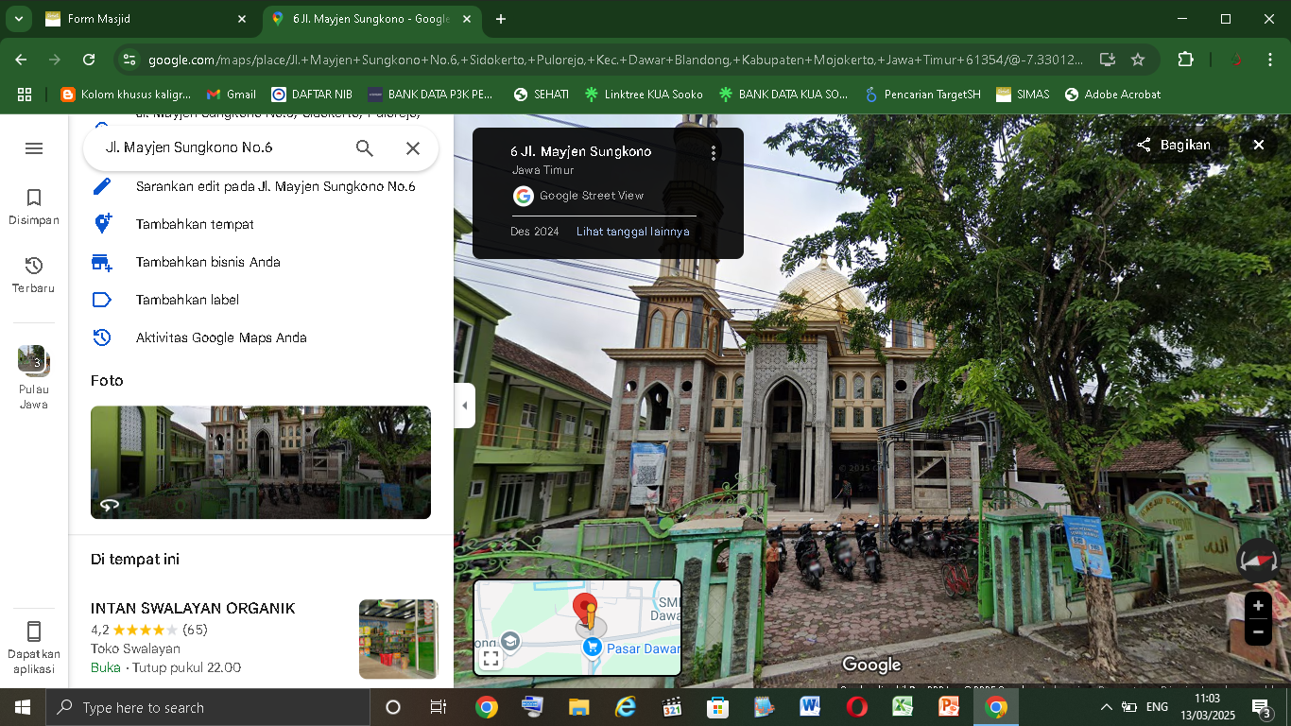
Task: Open the Terbaru recent history
Action: pos(34,275)
